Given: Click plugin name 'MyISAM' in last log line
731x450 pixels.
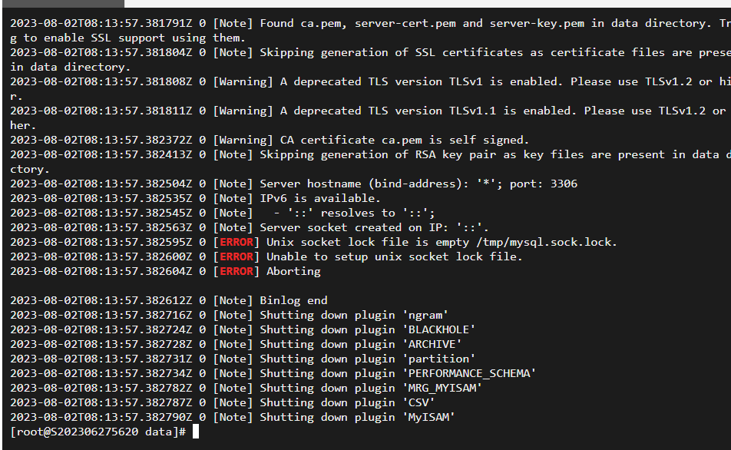Looking at the screenshot, I should [428, 417].
